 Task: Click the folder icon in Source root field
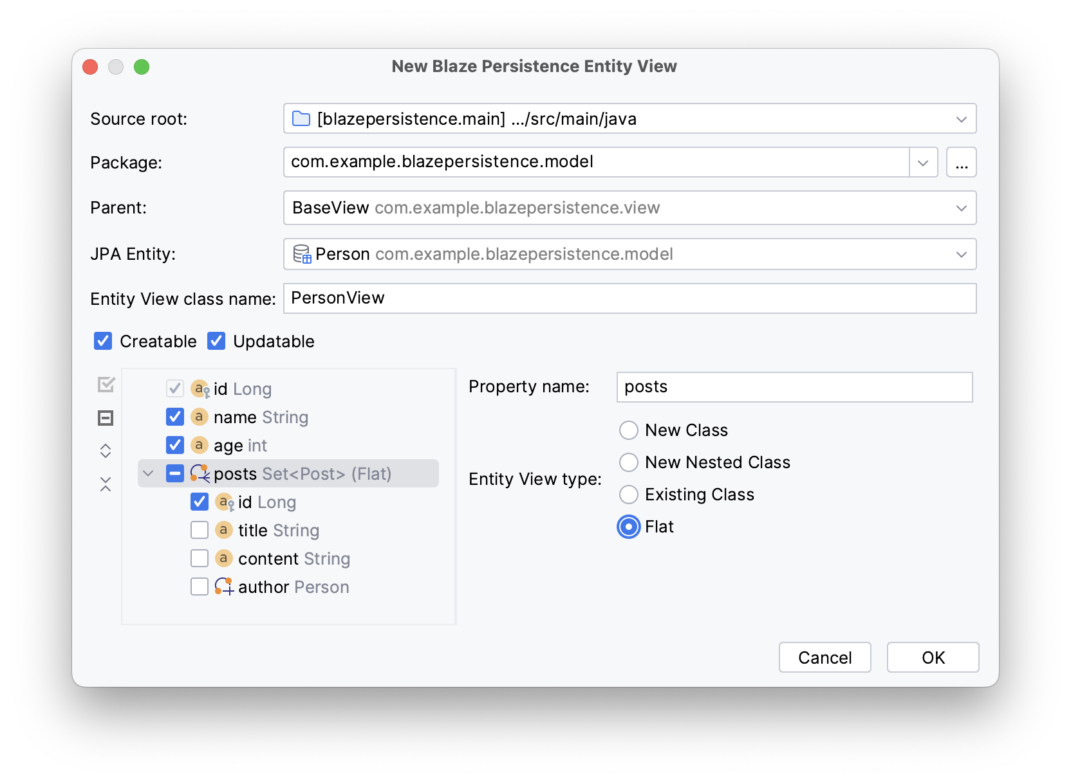point(301,118)
